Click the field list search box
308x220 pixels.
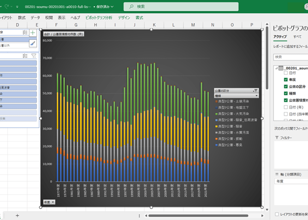pyautogui.click(x=291, y=57)
